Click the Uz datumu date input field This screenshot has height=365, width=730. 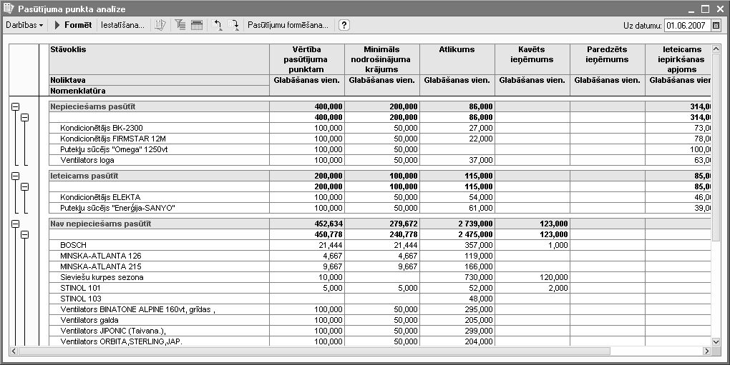pyautogui.click(x=686, y=26)
